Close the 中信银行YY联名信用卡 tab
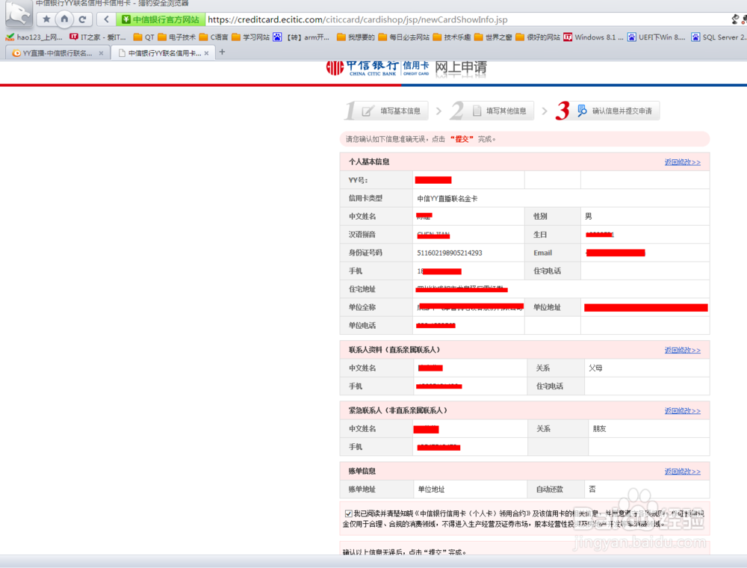Viewport: 747px width, 568px height. (206, 53)
